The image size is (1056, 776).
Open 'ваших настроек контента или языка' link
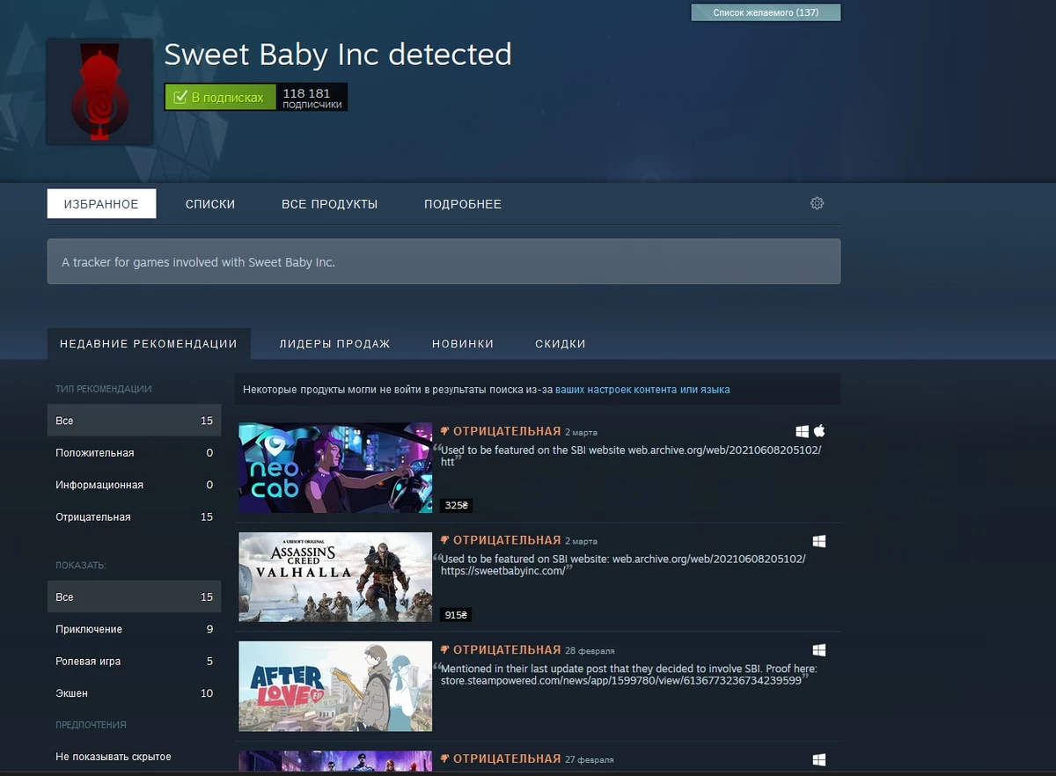tap(642, 389)
